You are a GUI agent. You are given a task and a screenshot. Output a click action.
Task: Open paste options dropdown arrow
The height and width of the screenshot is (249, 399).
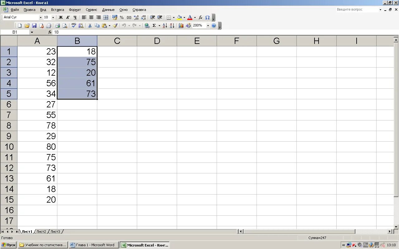click(x=109, y=26)
